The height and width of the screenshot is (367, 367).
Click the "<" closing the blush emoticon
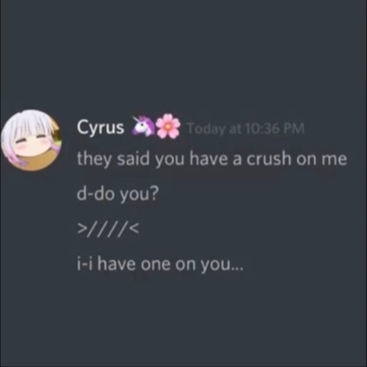135,230
